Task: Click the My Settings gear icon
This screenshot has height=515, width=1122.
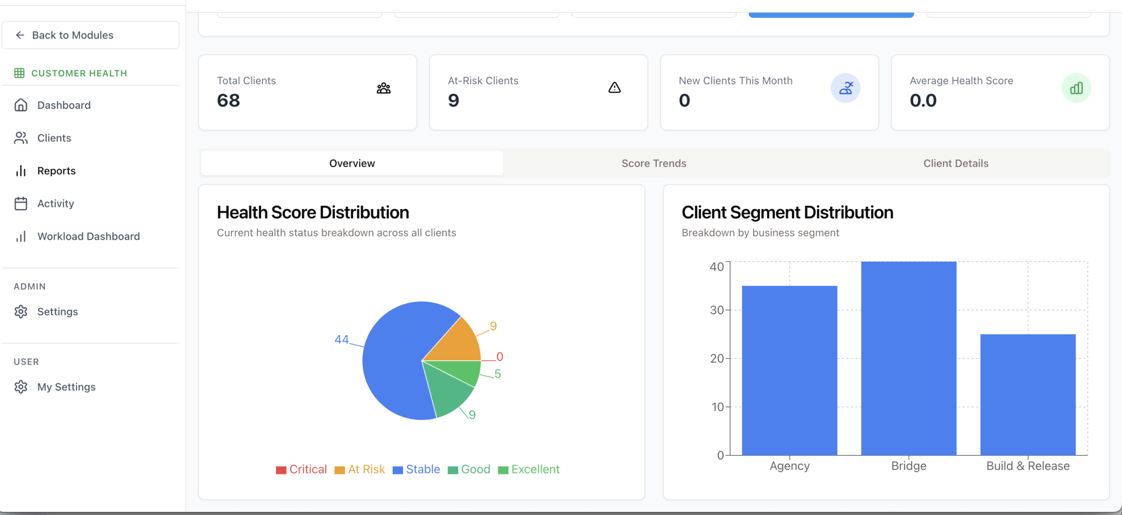Action: pyautogui.click(x=21, y=387)
